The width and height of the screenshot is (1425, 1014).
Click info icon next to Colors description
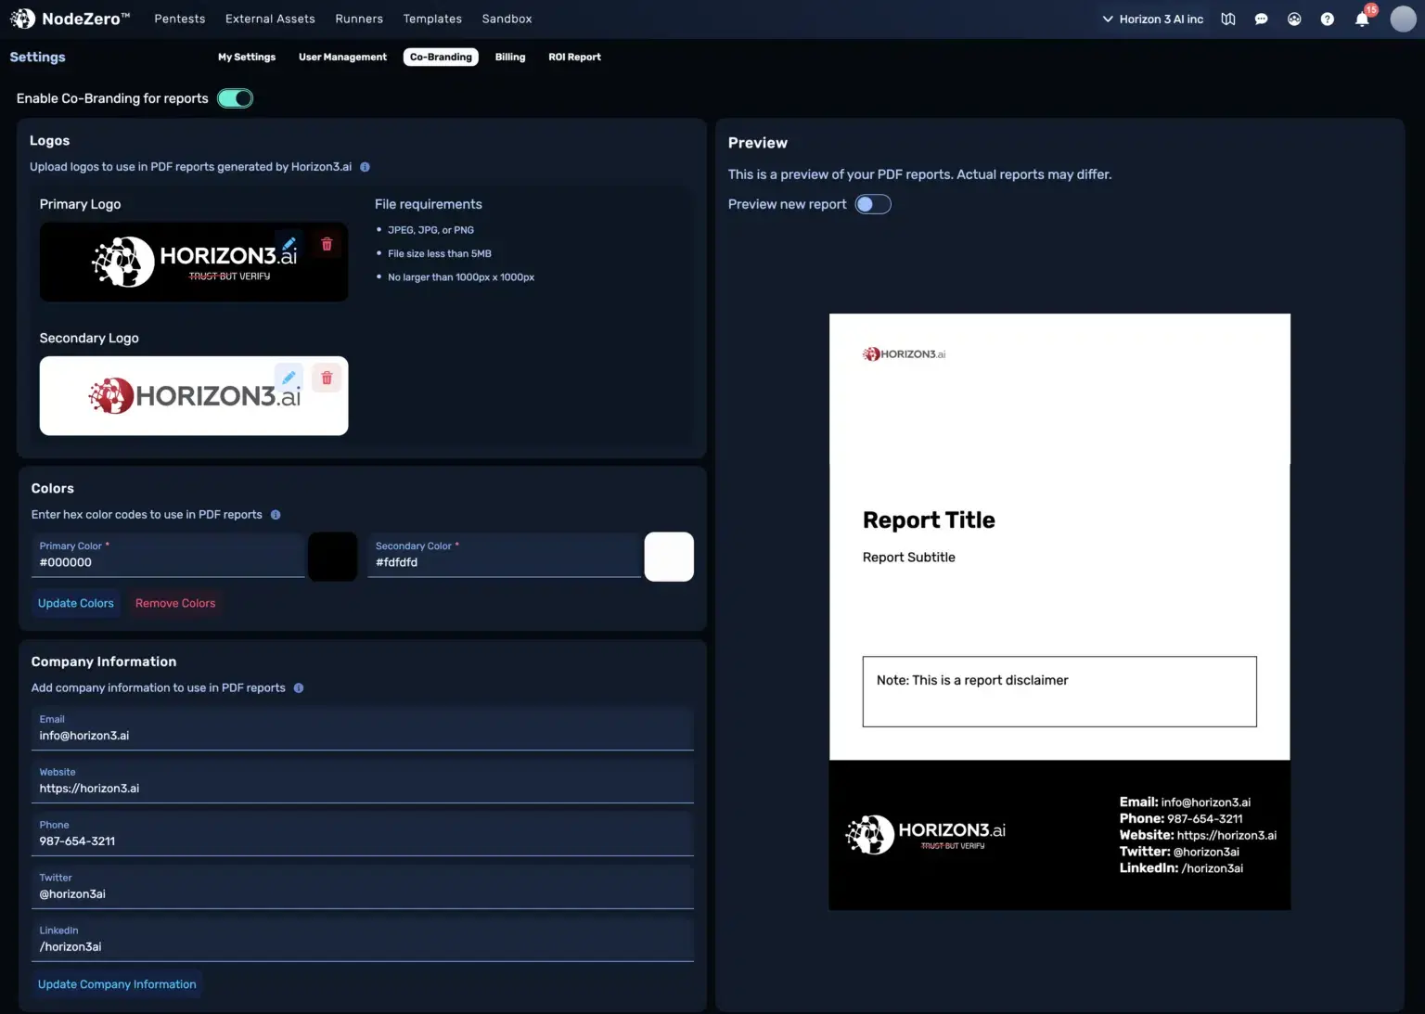(x=276, y=515)
